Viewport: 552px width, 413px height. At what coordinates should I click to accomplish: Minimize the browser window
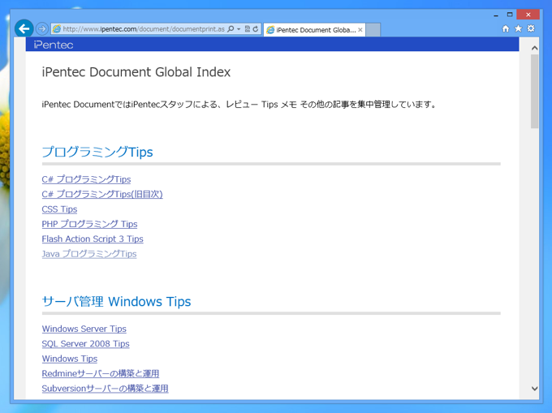[496, 15]
